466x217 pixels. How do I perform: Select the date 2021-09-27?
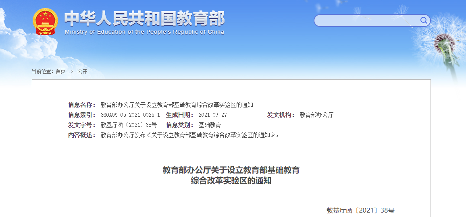(x=212, y=115)
